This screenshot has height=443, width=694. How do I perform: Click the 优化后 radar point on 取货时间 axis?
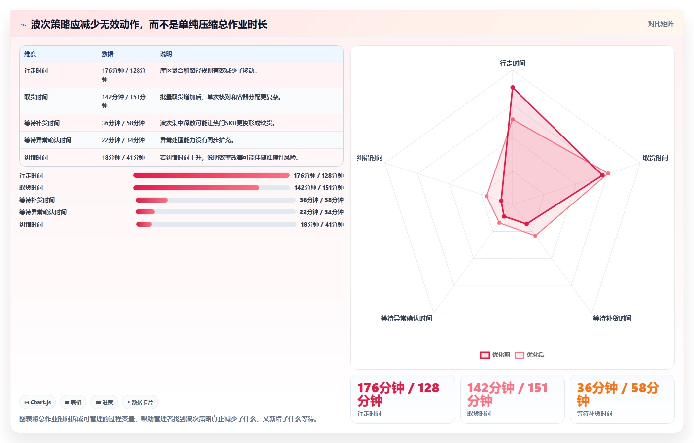[x=608, y=173]
